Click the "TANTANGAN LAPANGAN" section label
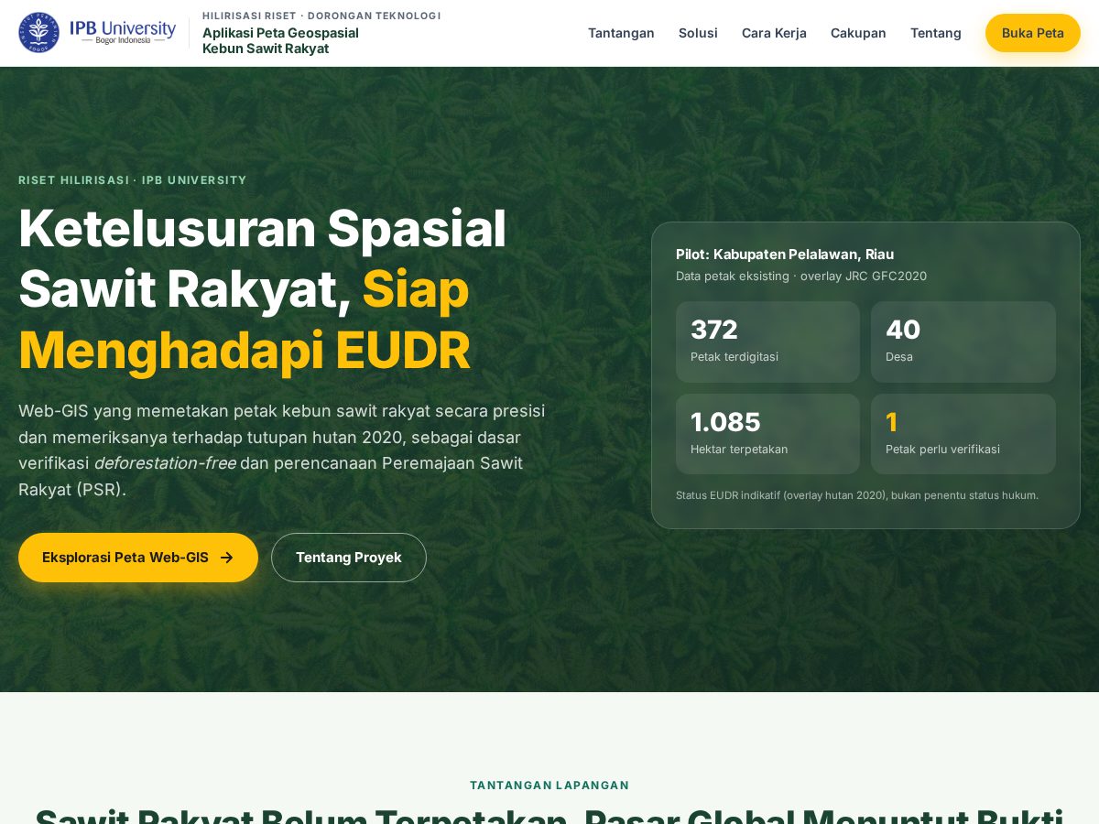The width and height of the screenshot is (1099, 824). 549,786
